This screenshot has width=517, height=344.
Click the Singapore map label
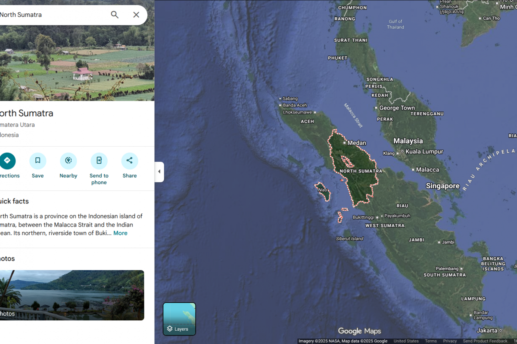tap(442, 186)
